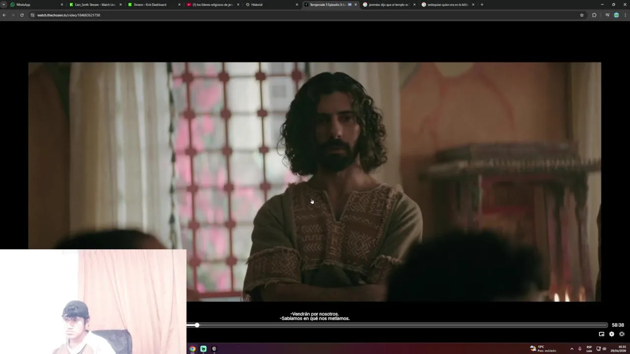Change ESP LAA keyboard language
The image size is (630, 354).
click(x=589, y=349)
